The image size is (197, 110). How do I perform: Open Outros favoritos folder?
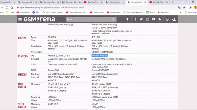pos(191,12)
